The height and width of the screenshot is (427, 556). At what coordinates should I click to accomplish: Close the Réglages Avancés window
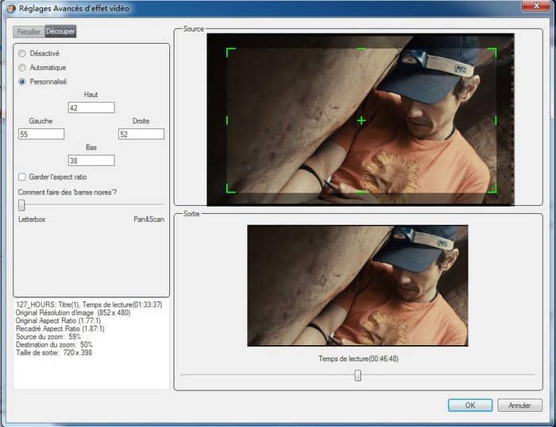pos(536,6)
